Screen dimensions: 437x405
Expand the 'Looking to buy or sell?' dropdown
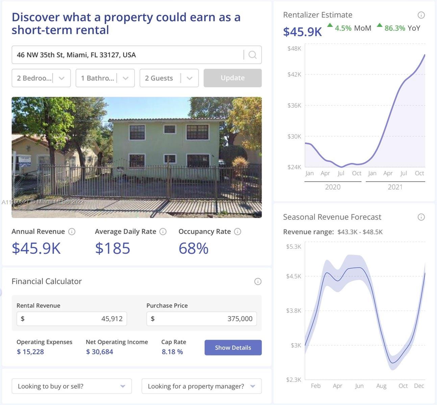coord(72,386)
